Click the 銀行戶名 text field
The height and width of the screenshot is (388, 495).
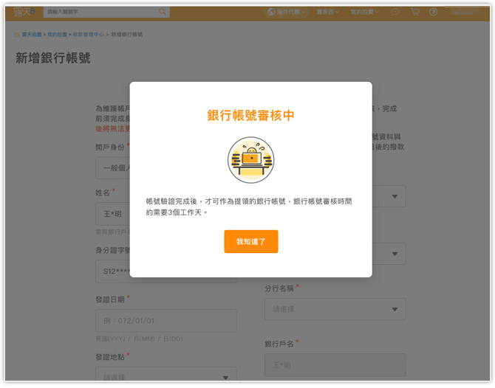(335, 364)
